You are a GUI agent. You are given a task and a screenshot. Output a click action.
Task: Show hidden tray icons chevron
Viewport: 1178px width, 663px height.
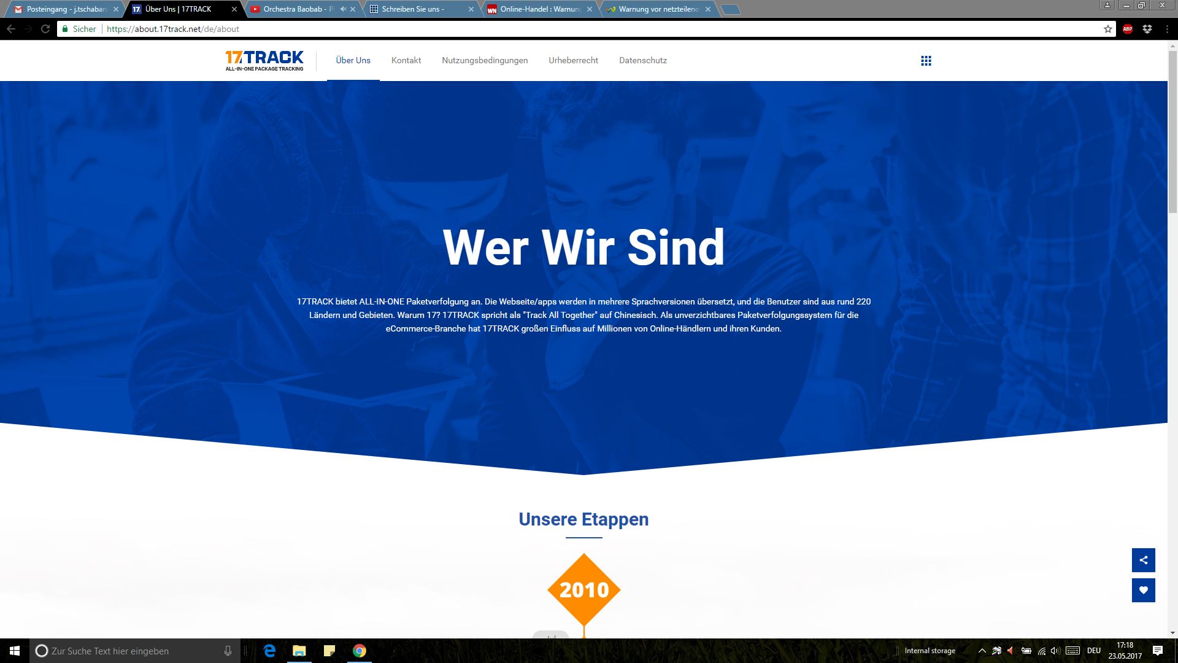[982, 651]
